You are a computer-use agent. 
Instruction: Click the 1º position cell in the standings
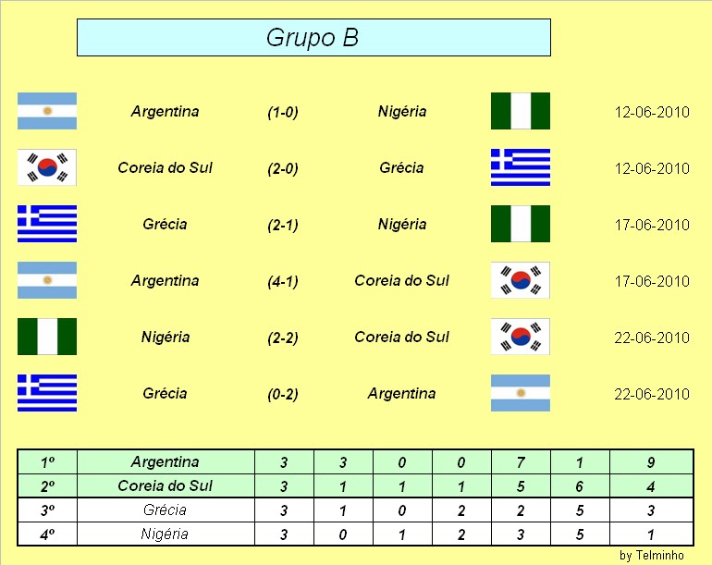(x=48, y=462)
